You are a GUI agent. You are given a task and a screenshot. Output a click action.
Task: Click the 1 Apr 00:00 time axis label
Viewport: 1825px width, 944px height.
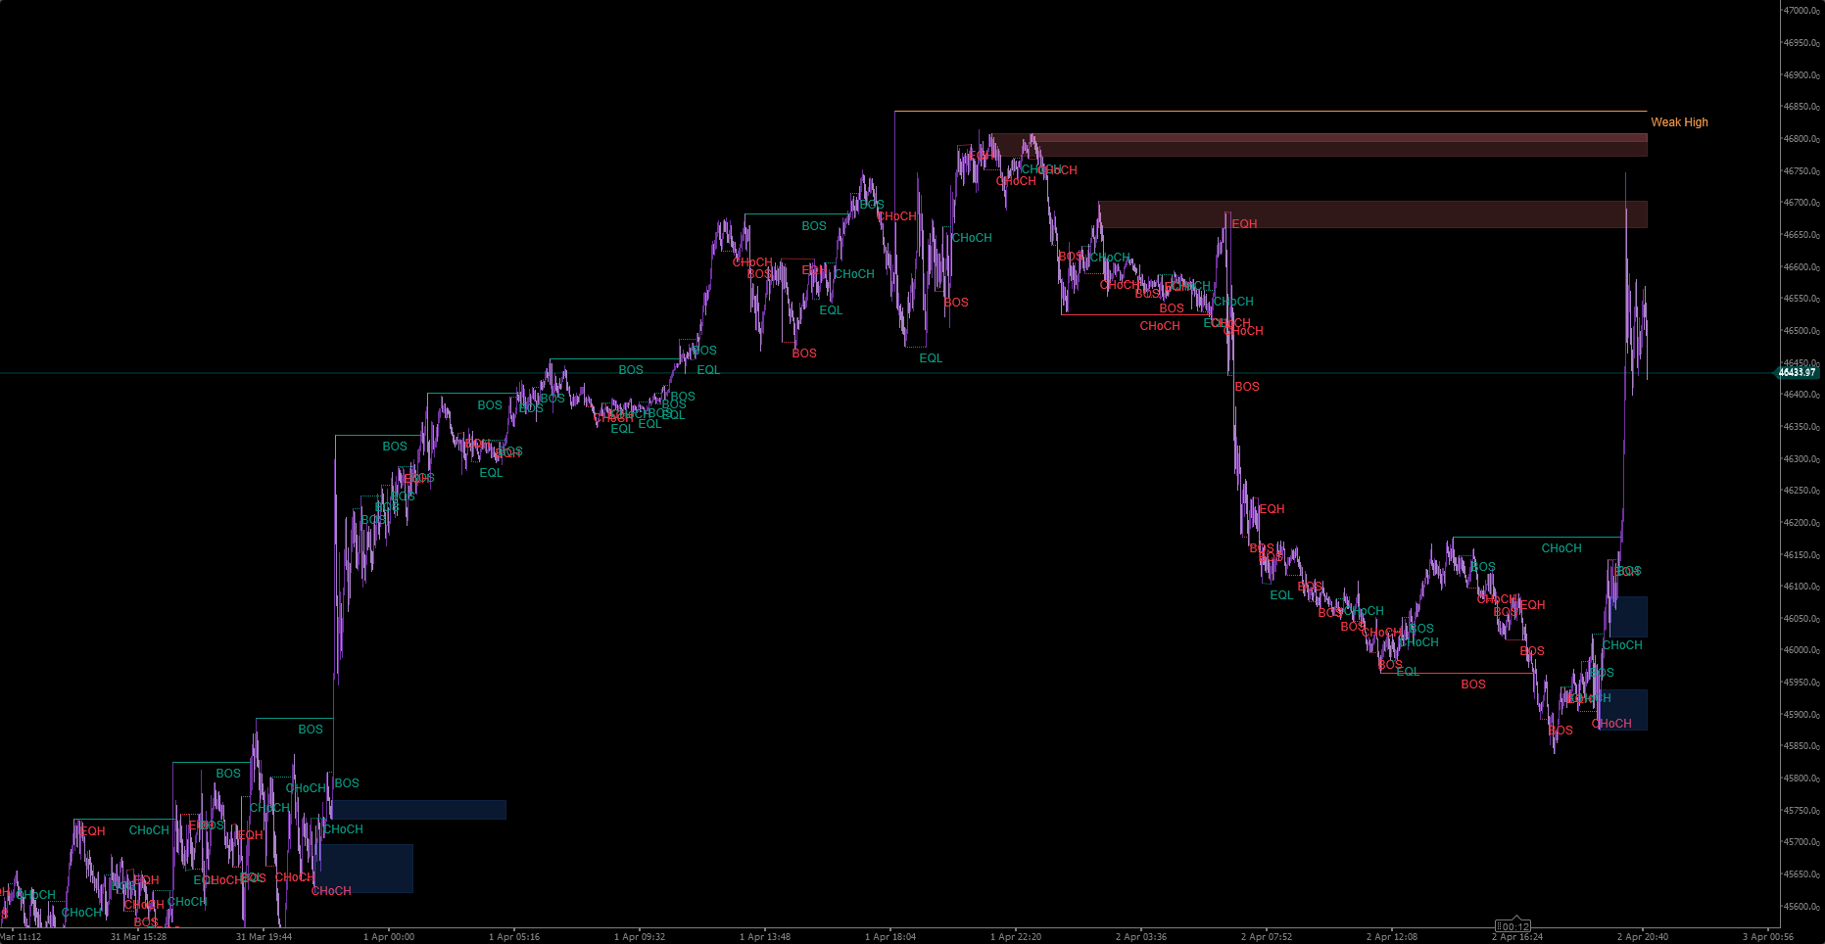pyautogui.click(x=389, y=937)
